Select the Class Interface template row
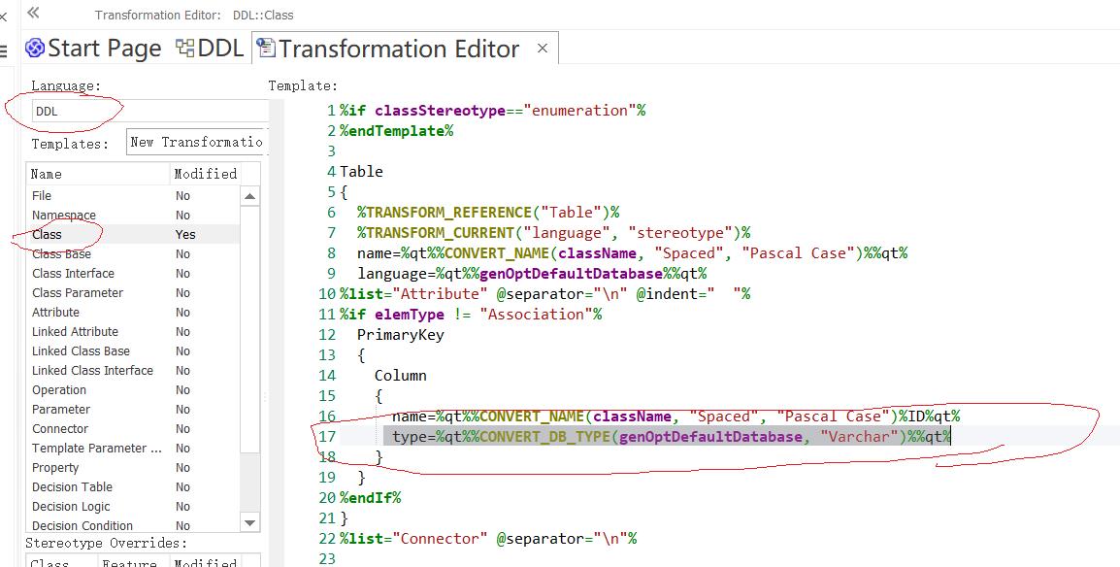This screenshot has width=1120, height=567. (x=133, y=274)
